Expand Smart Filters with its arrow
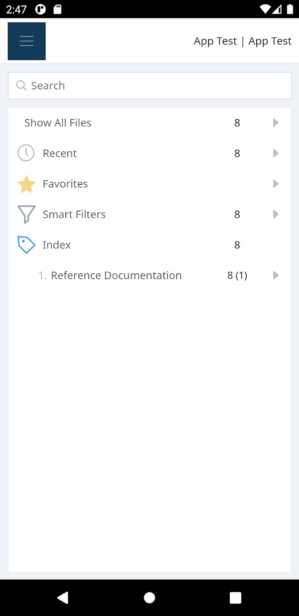The width and height of the screenshot is (299, 616). point(276,214)
